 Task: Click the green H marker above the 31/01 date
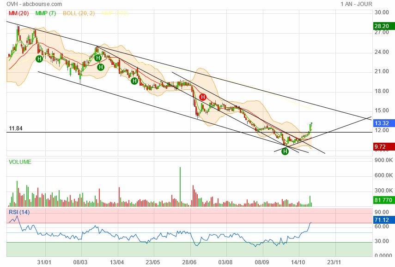(39, 59)
